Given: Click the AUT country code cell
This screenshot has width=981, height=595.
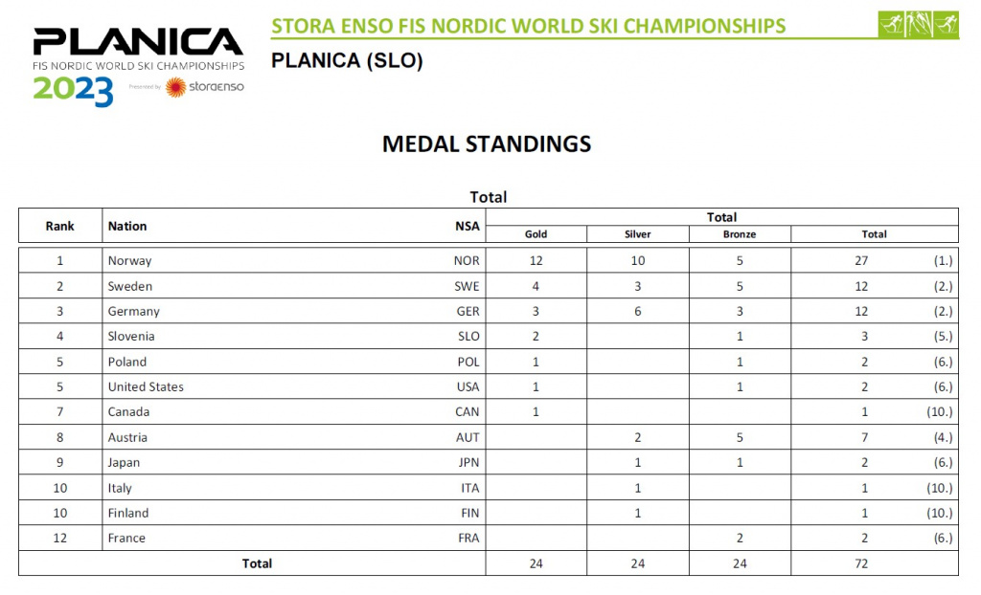Looking at the screenshot, I should [x=467, y=437].
